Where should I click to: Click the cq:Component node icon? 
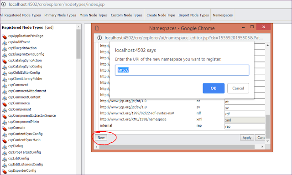(4, 110)
